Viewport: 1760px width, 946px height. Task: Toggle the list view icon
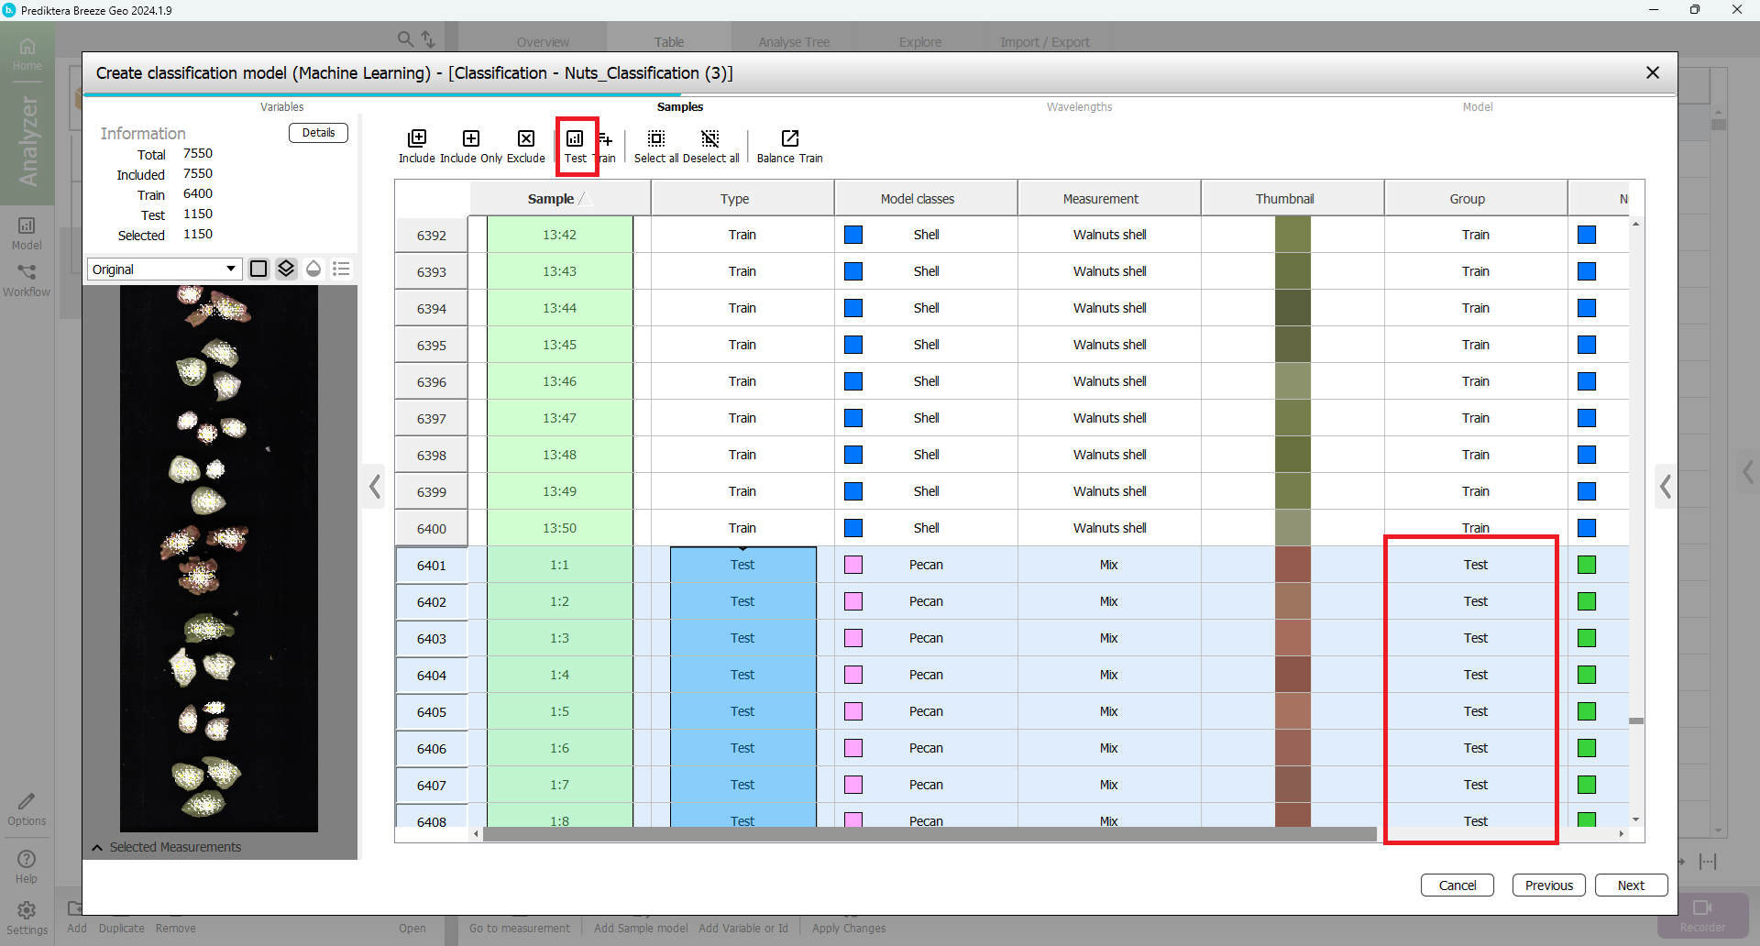pos(341,269)
